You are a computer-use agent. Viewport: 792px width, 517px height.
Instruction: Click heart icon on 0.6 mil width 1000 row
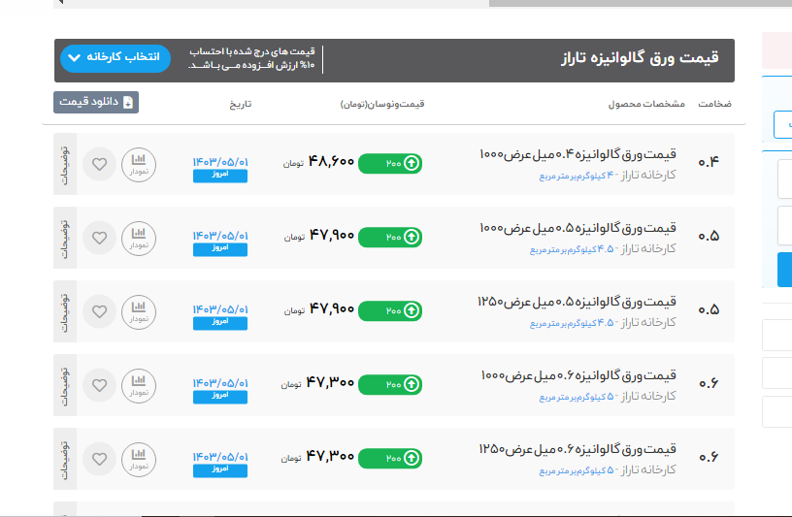99,384
